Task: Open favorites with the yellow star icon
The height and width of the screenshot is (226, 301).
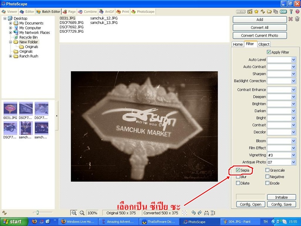Action: click(x=256, y=12)
